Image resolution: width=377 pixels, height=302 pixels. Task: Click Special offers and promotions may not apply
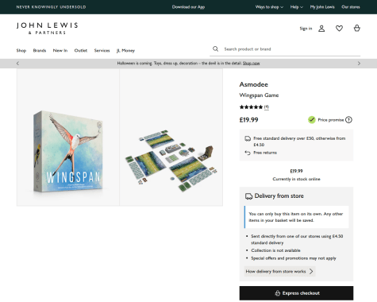point(294,258)
